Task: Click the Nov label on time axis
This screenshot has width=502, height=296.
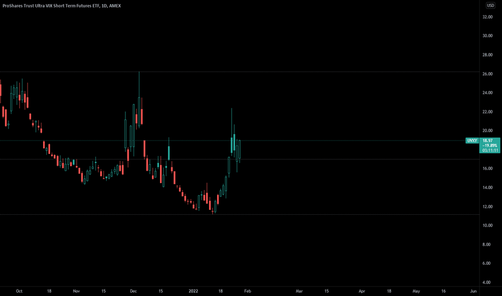Action: 76,291
